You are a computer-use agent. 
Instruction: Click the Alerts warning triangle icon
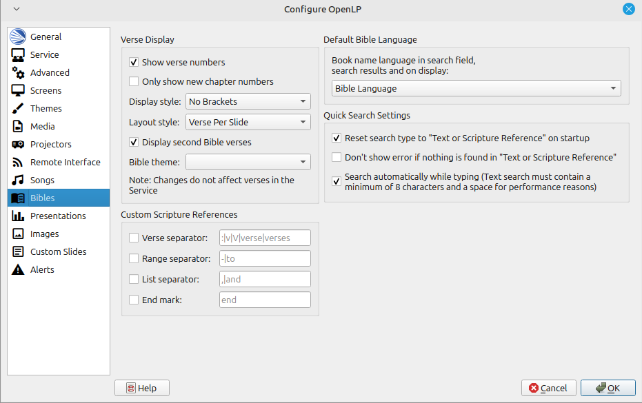[18, 270]
